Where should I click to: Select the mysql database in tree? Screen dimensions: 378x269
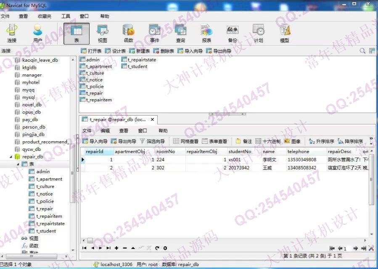point(29,98)
